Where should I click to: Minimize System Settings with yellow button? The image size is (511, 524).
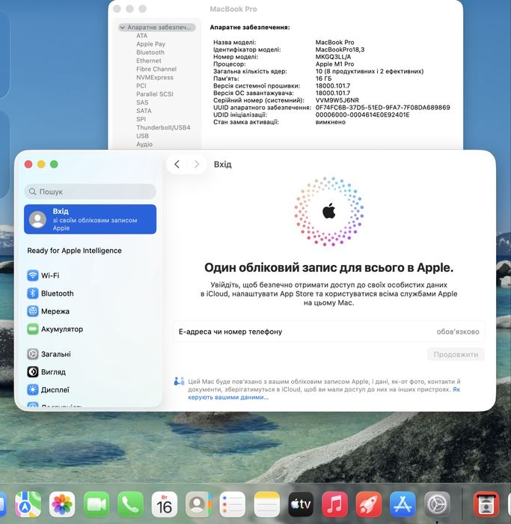41,164
